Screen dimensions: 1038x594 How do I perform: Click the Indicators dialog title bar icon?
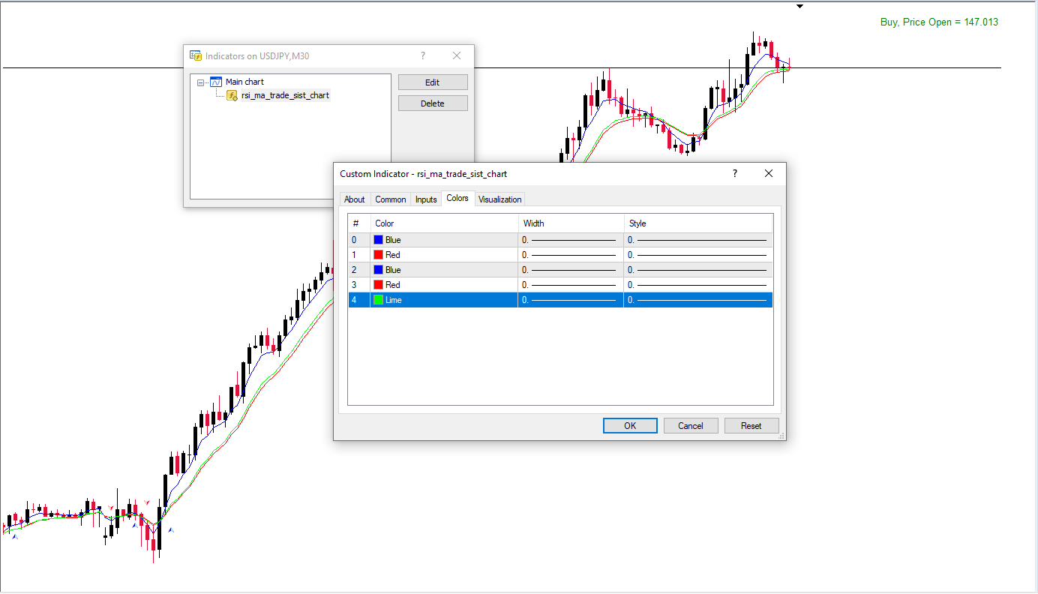[196, 55]
